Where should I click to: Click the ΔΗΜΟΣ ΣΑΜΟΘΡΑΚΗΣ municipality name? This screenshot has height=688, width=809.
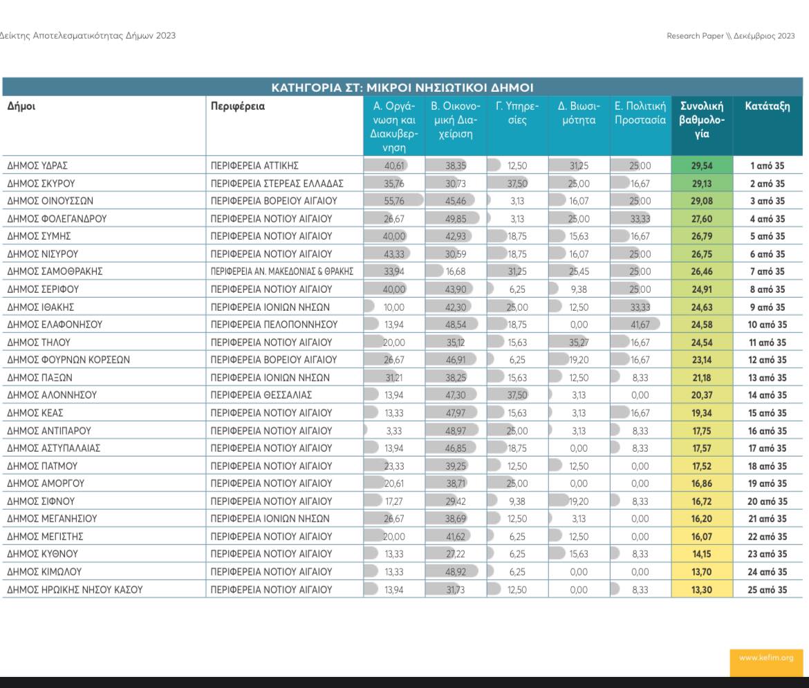[x=55, y=271]
